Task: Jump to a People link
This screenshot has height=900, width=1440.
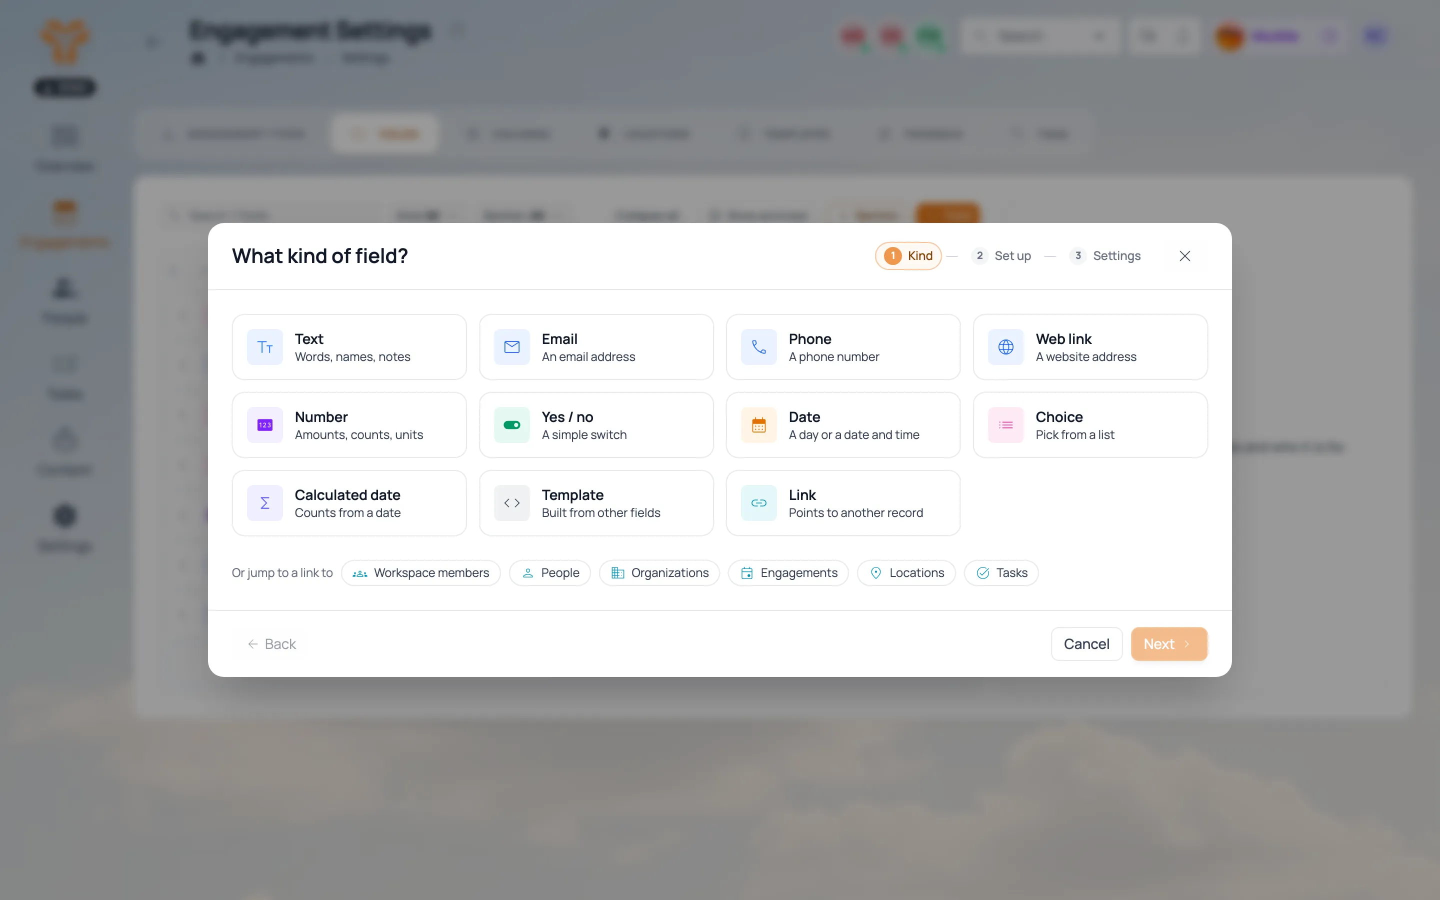Action: coord(550,572)
